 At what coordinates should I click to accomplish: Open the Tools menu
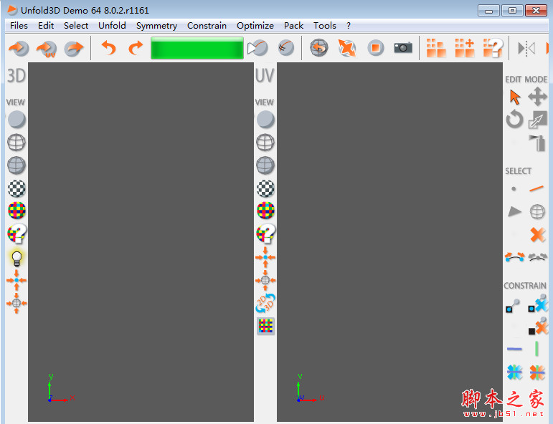(324, 26)
